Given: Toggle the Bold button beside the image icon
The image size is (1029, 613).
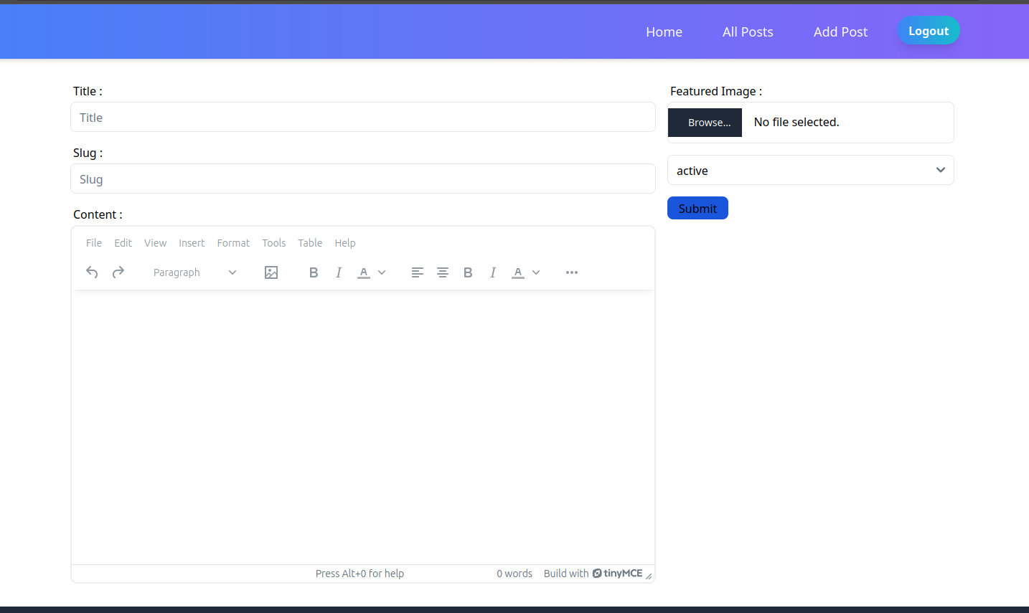Looking at the screenshot, I should (x=314, y=272).
